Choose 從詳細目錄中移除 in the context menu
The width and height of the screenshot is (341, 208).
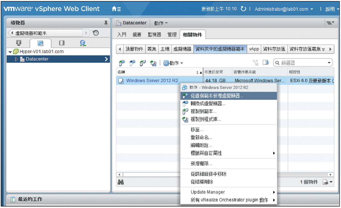click(x=228, y=174)
